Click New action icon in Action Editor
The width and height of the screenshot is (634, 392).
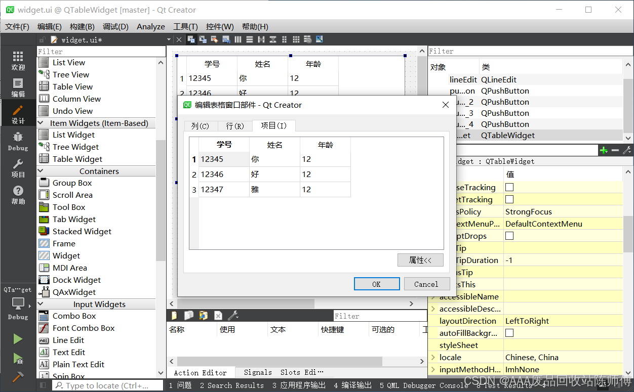174,316
